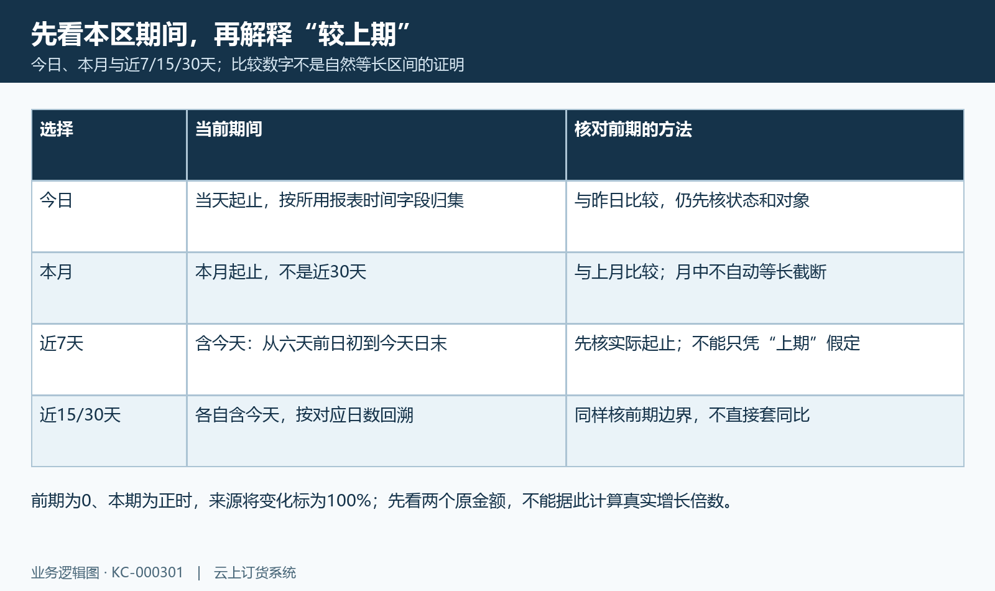Select the '近15/30天' row cell

[x=109, y=431]
